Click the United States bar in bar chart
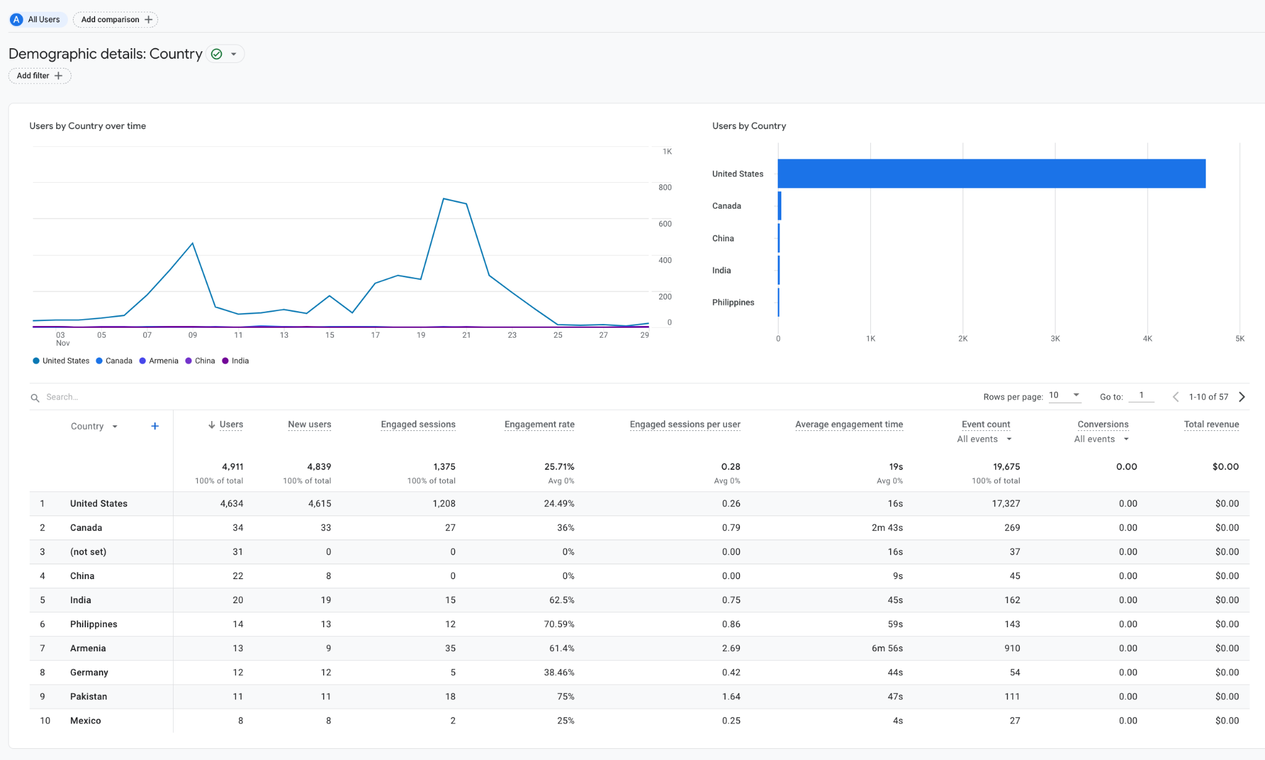1265x760 pixels. (991, 173)
